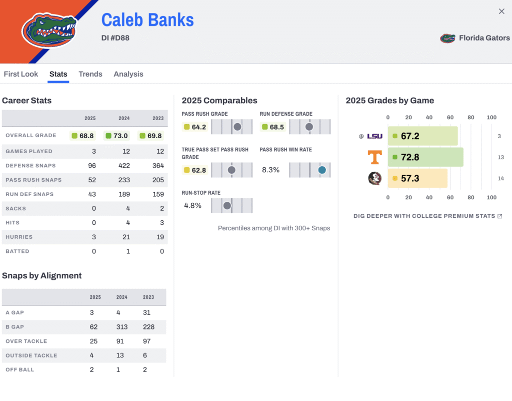Open the First Look tab

(21, 74)
